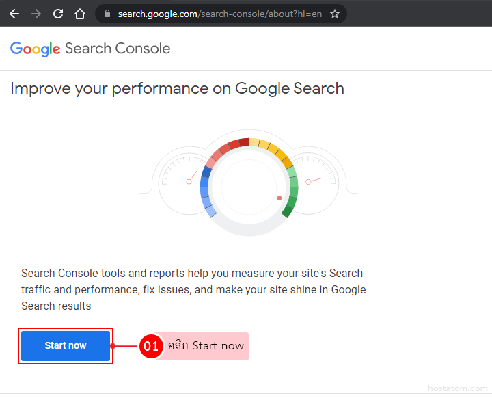The image size is (492, 398).
Task: Click the green segment of the gauge
Action: [292, 191]
